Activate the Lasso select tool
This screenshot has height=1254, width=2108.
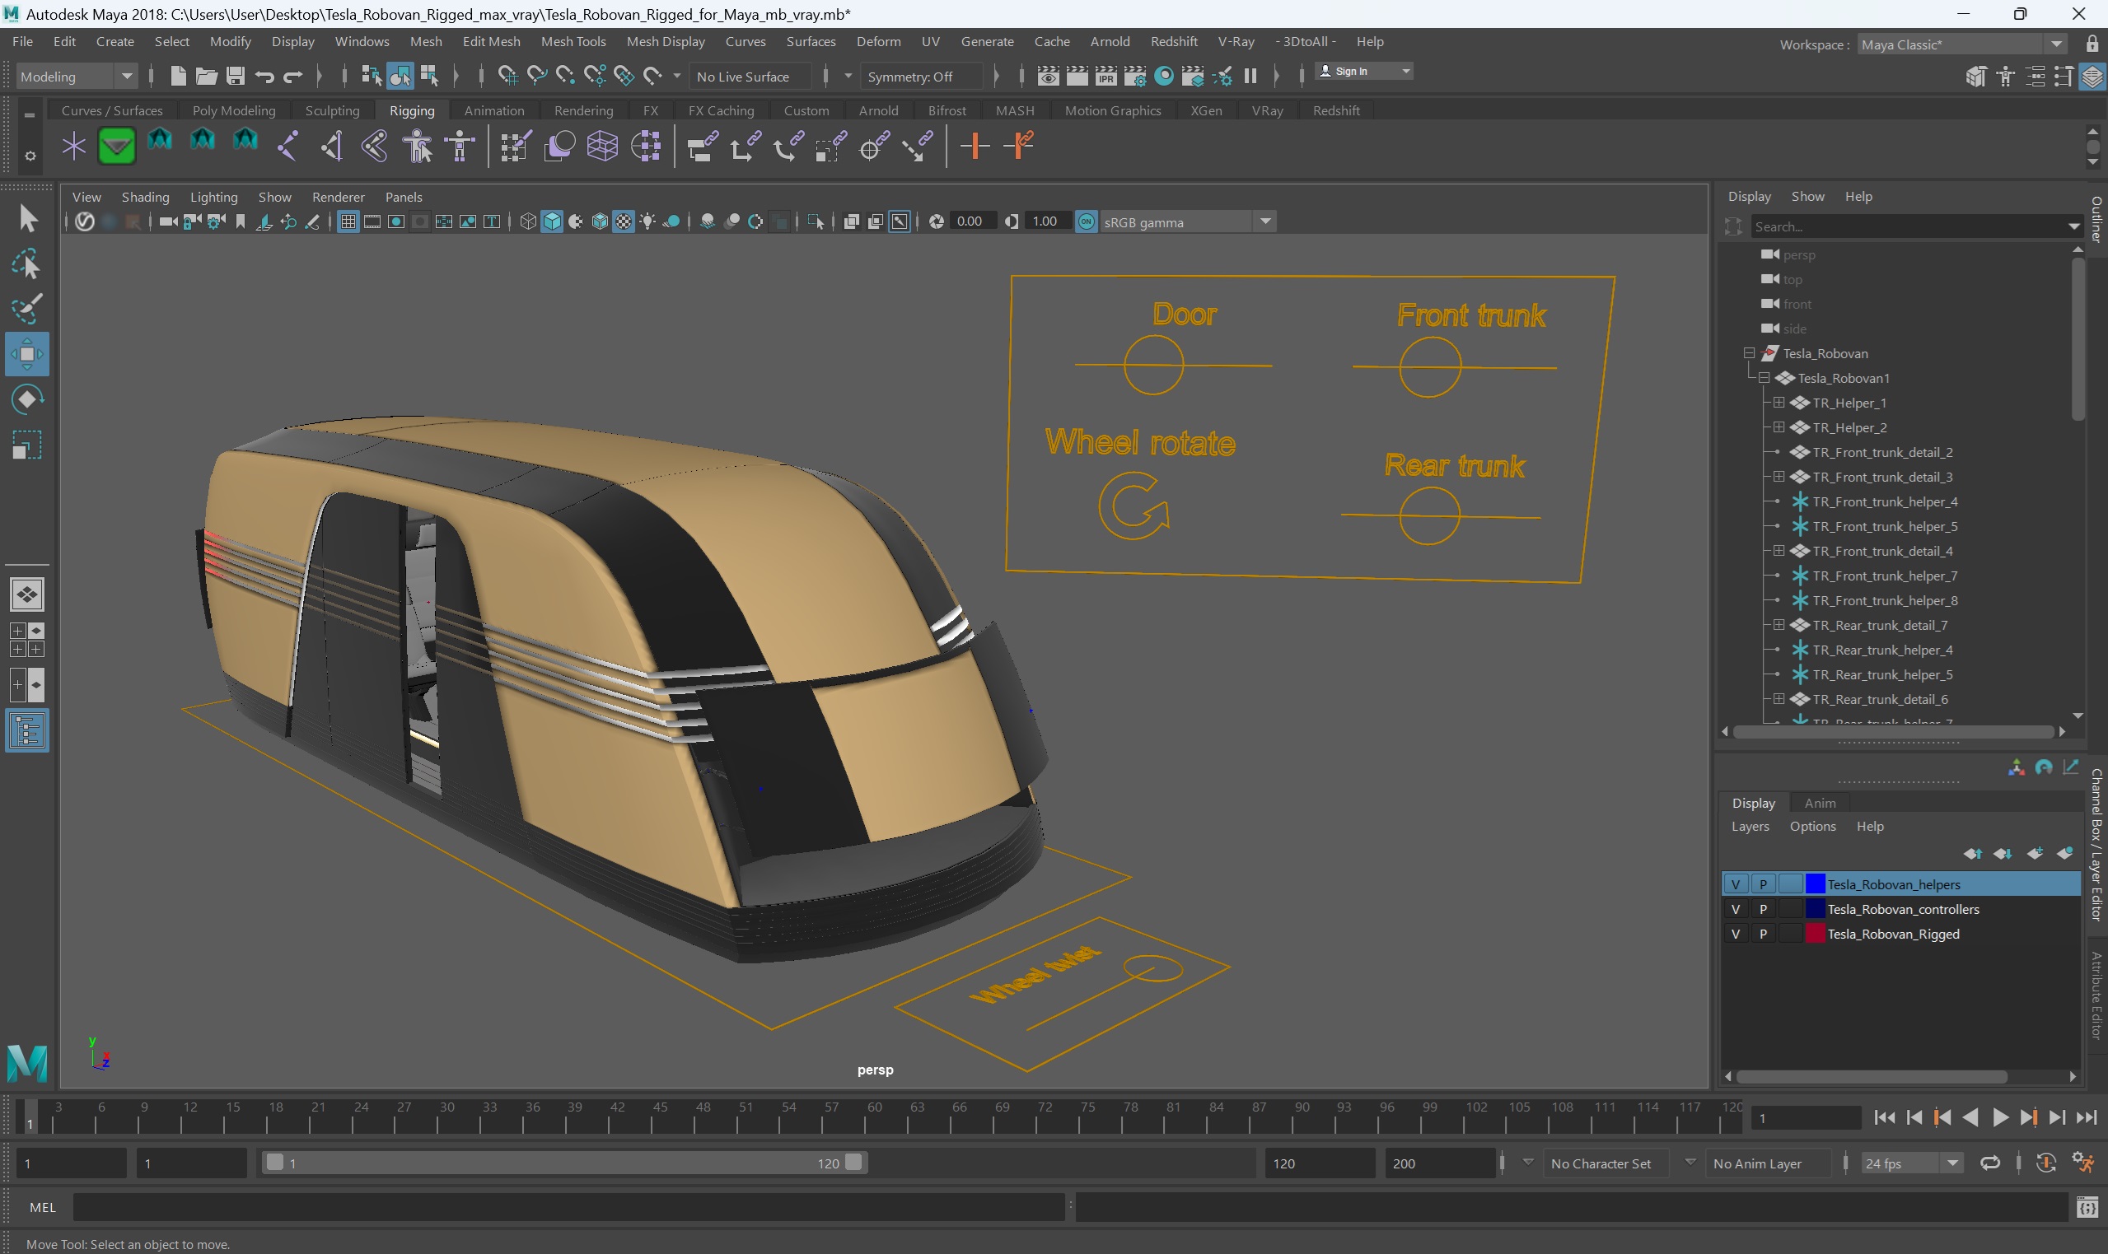27,264
